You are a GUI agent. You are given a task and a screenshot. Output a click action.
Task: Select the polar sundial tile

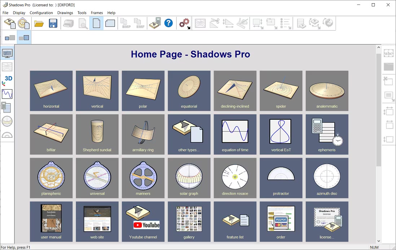point(143,91)
